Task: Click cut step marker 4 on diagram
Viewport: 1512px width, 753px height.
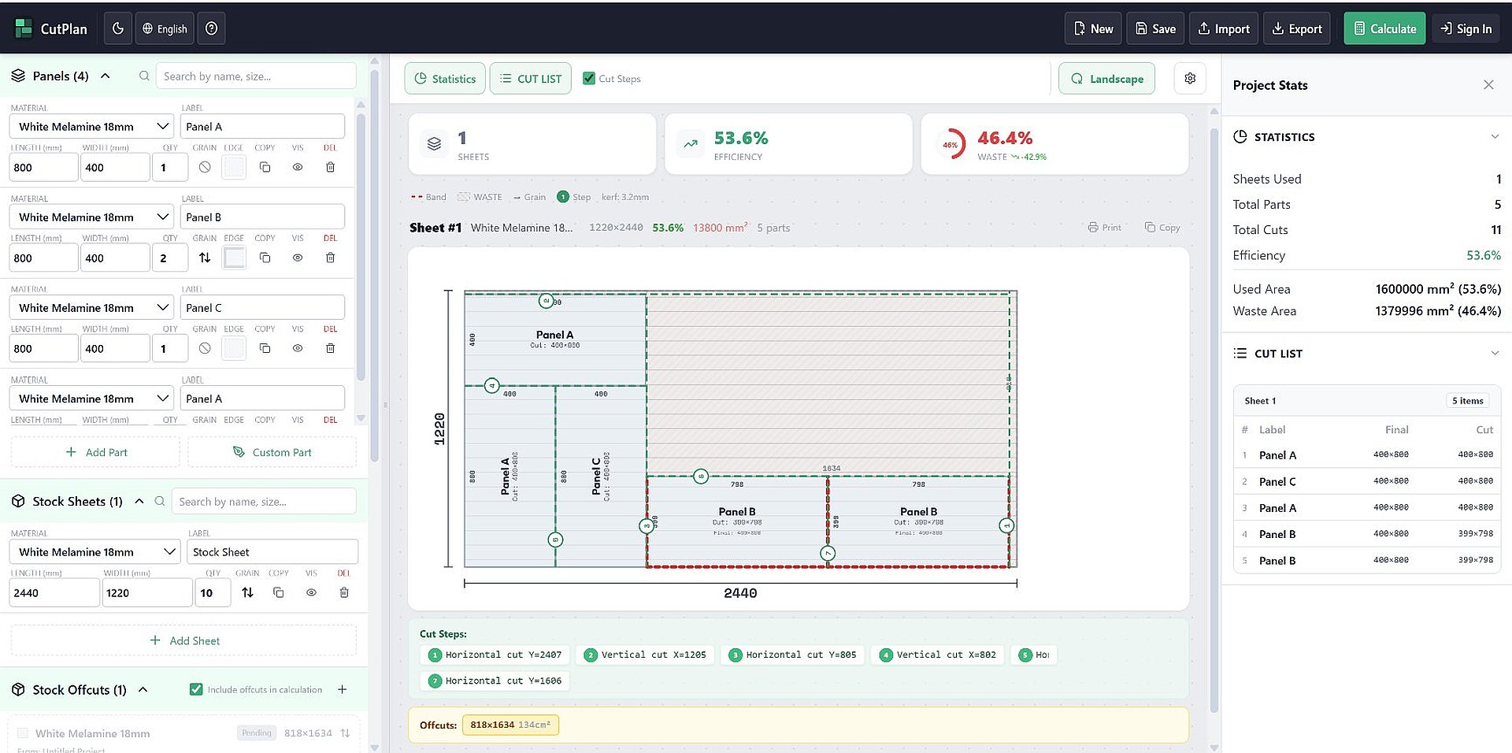Action: (491, 385)
